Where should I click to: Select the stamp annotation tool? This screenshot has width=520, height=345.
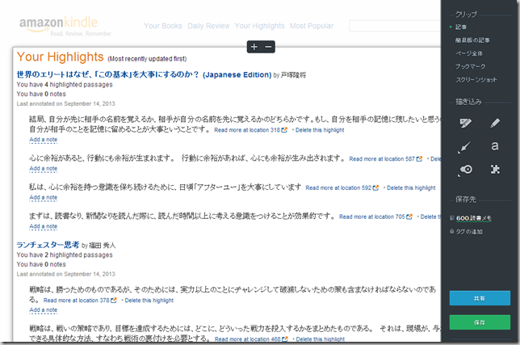coord(466,170)
